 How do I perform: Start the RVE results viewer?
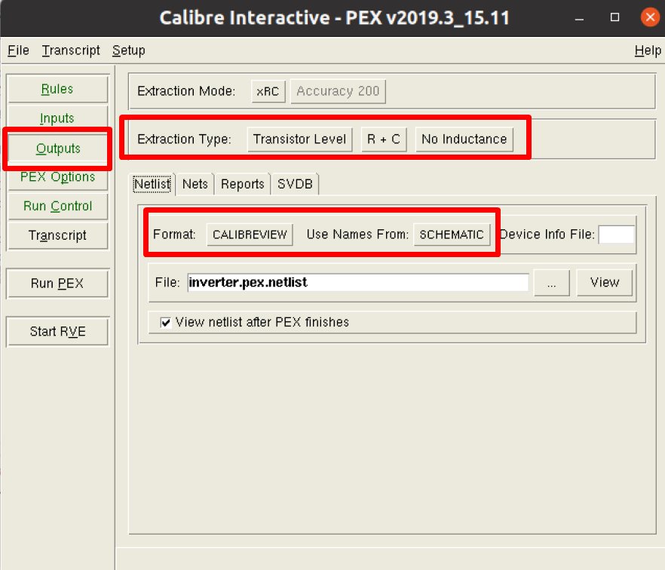(x=57, y=331)
